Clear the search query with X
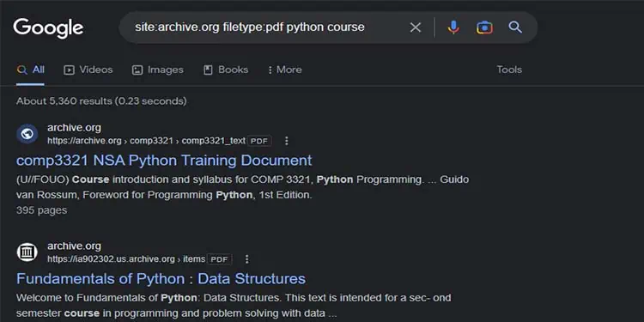 pos(416,27)
